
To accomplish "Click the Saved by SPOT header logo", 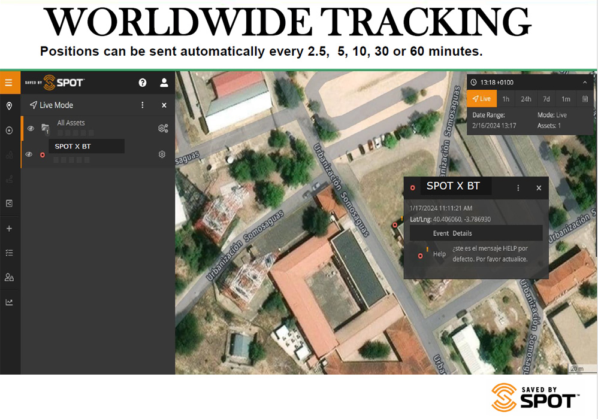I will point(55,82).
